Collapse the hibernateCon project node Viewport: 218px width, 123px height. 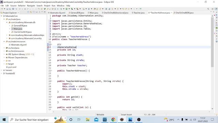pos(1,16)
